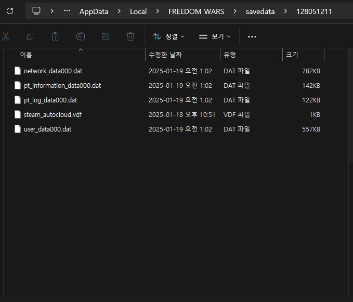This screenshot has width=353, height=302.
Task: Click the Delete trash can icon
Action: [130, 36]
